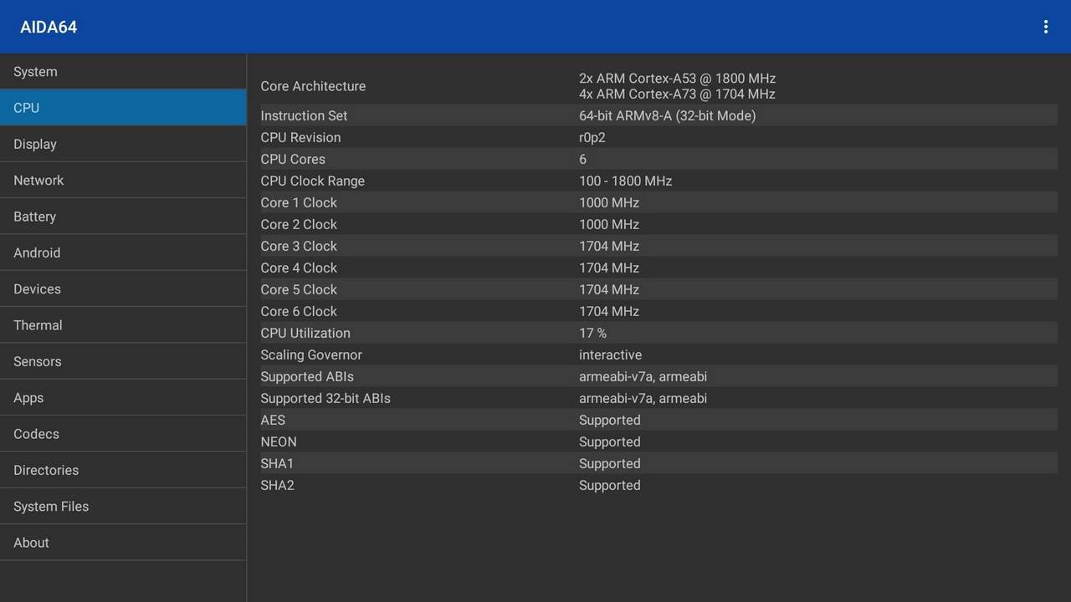The height and width of the screenshot is (602, 1071).
Task: Select the CPU section
Action: (x=123, y=108)
